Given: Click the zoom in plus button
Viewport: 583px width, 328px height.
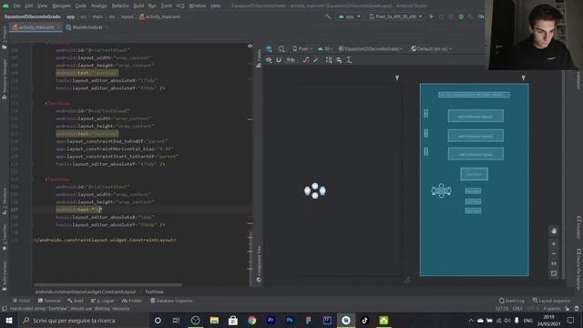Looking at the screenshot, I should point(554,244).
